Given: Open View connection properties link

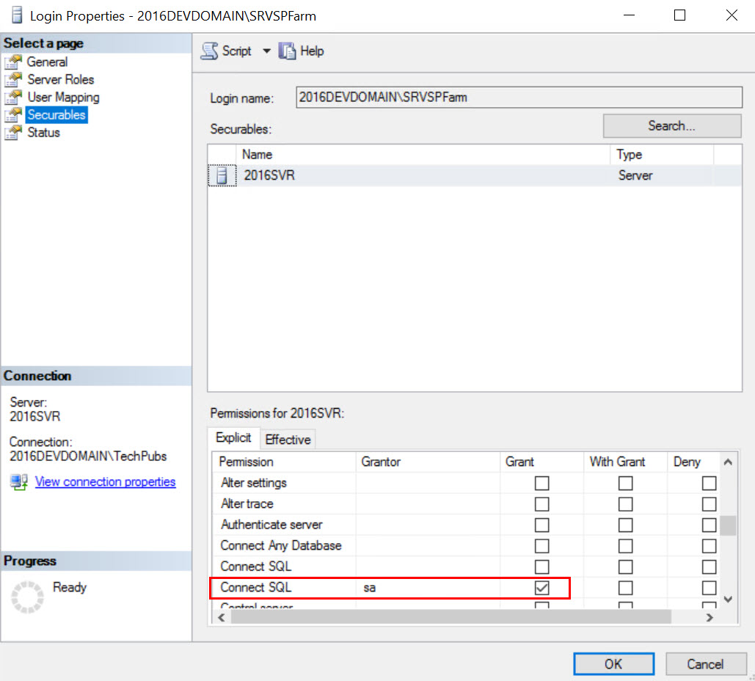Looking at the screenshot, I should click(105, 482).
